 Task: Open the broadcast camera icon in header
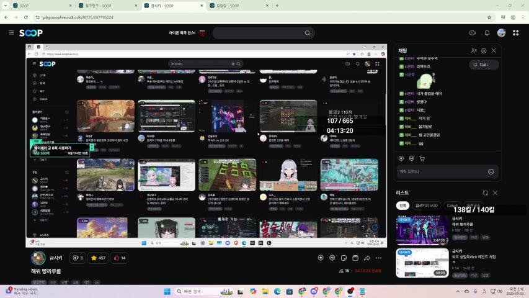click(x=473, y=33)
